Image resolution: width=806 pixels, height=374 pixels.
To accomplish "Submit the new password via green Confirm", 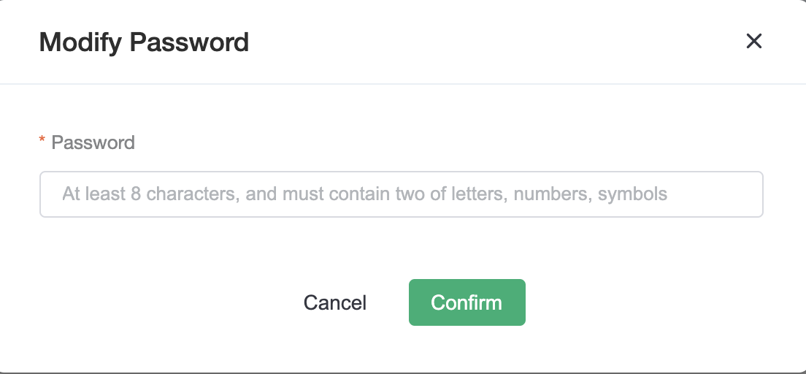I will coord(467,302).
